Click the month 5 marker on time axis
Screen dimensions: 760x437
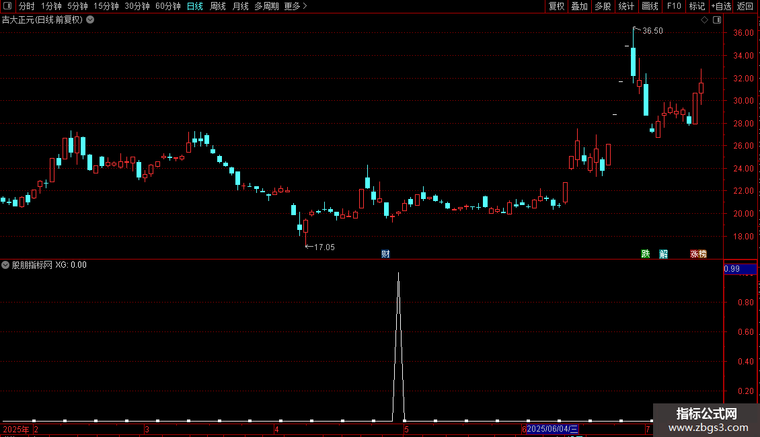407,429
